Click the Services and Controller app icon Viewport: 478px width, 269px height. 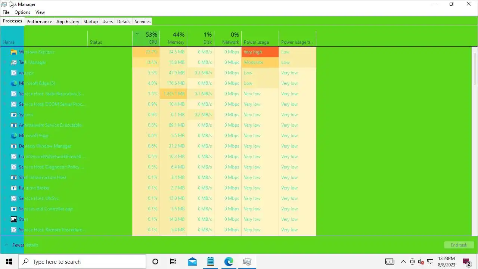(14, 209)
